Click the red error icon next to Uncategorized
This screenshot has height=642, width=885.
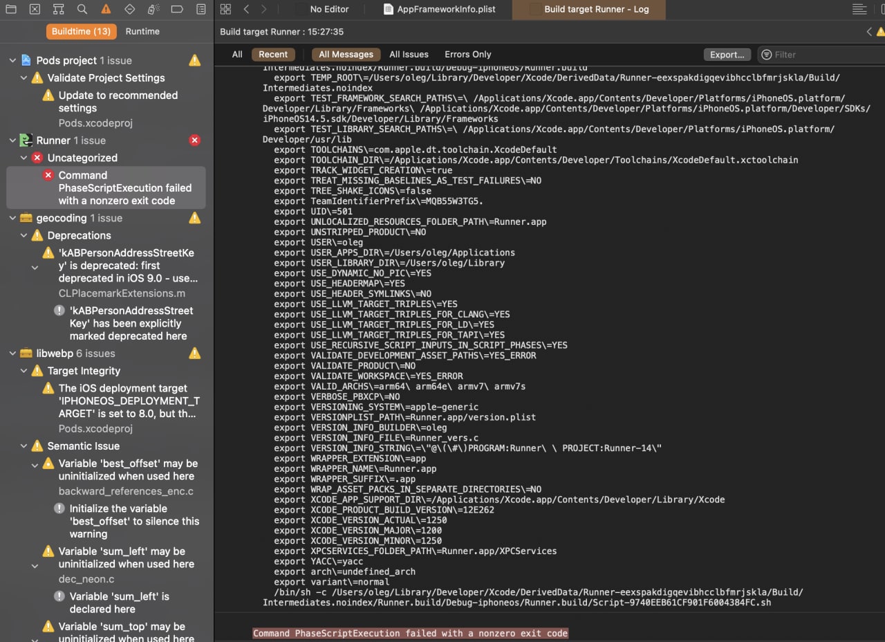(x=37, y=158)
